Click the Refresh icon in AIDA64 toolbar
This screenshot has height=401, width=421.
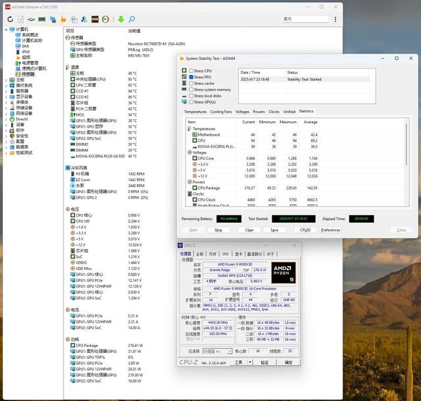pyautogui.click(x=11, y=19)
